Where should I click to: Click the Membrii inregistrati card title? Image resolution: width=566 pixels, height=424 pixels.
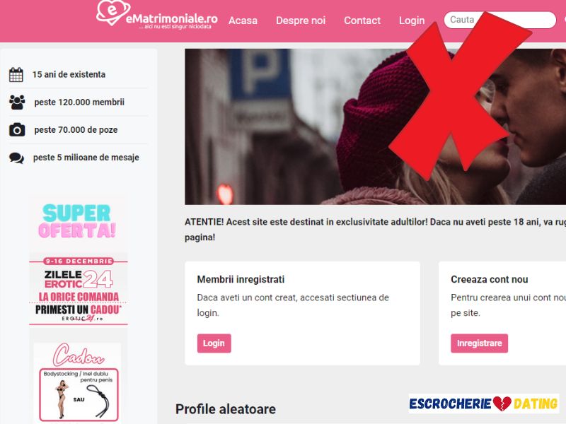241,279
